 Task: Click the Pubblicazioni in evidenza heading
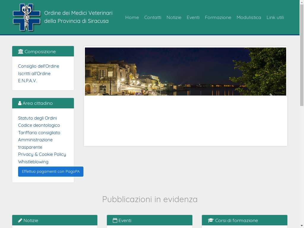coord(150,199)
